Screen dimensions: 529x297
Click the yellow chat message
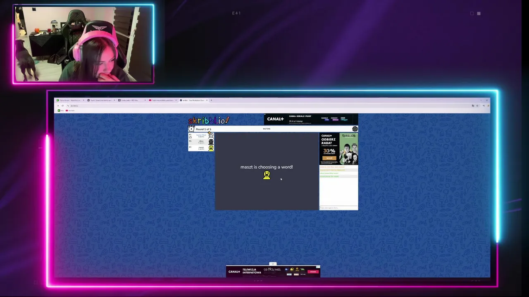click(x=332, y=170)
